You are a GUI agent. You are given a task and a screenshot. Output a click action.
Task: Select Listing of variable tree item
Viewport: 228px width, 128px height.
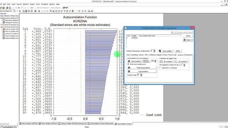click(11, 34)
